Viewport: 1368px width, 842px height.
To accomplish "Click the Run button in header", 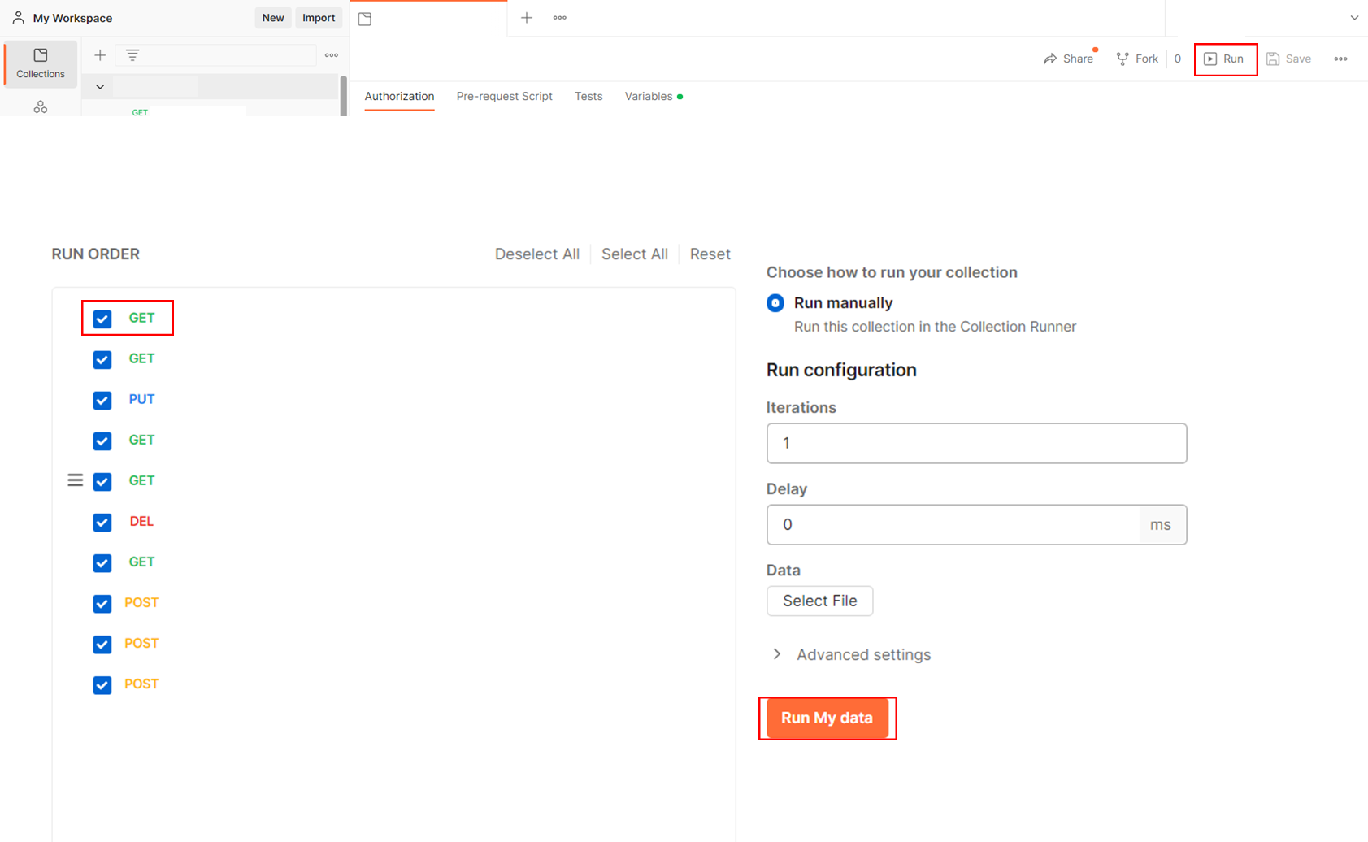I will (1224, 59).
